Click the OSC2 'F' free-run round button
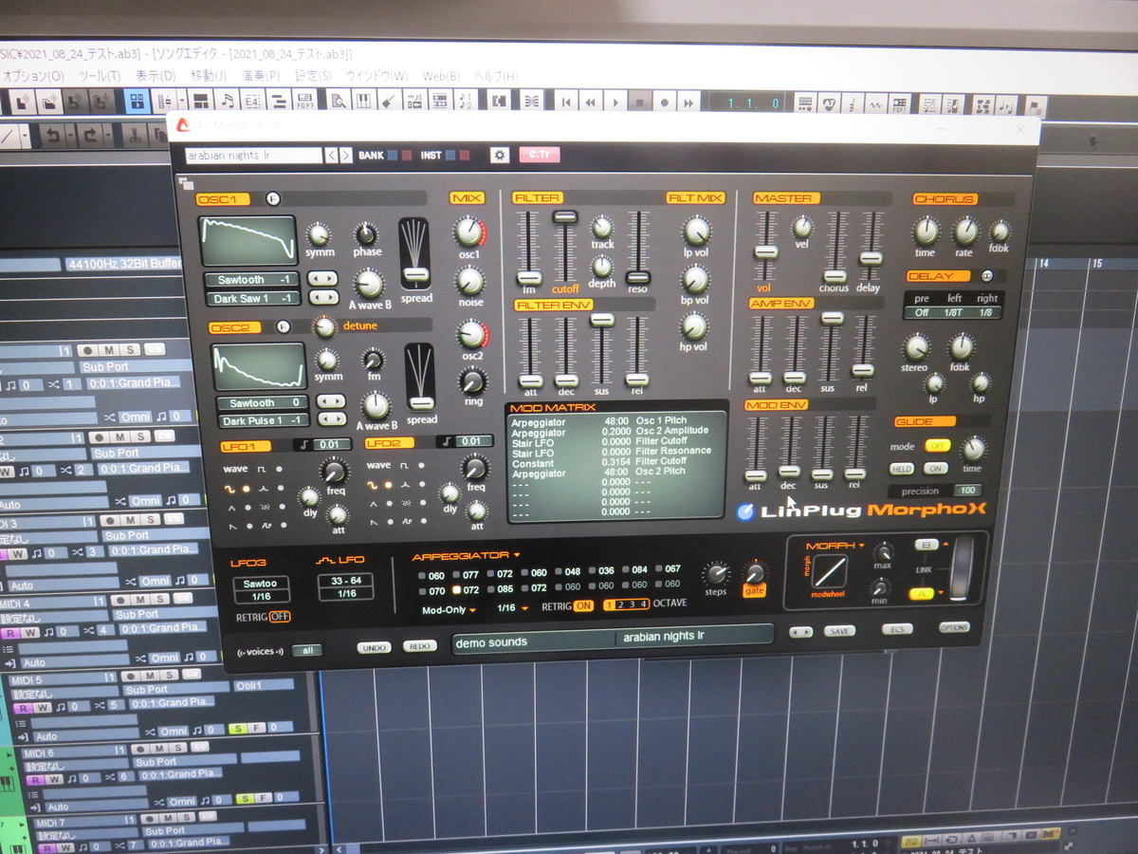The image size is (1138, 854). [x=283, y=327]
